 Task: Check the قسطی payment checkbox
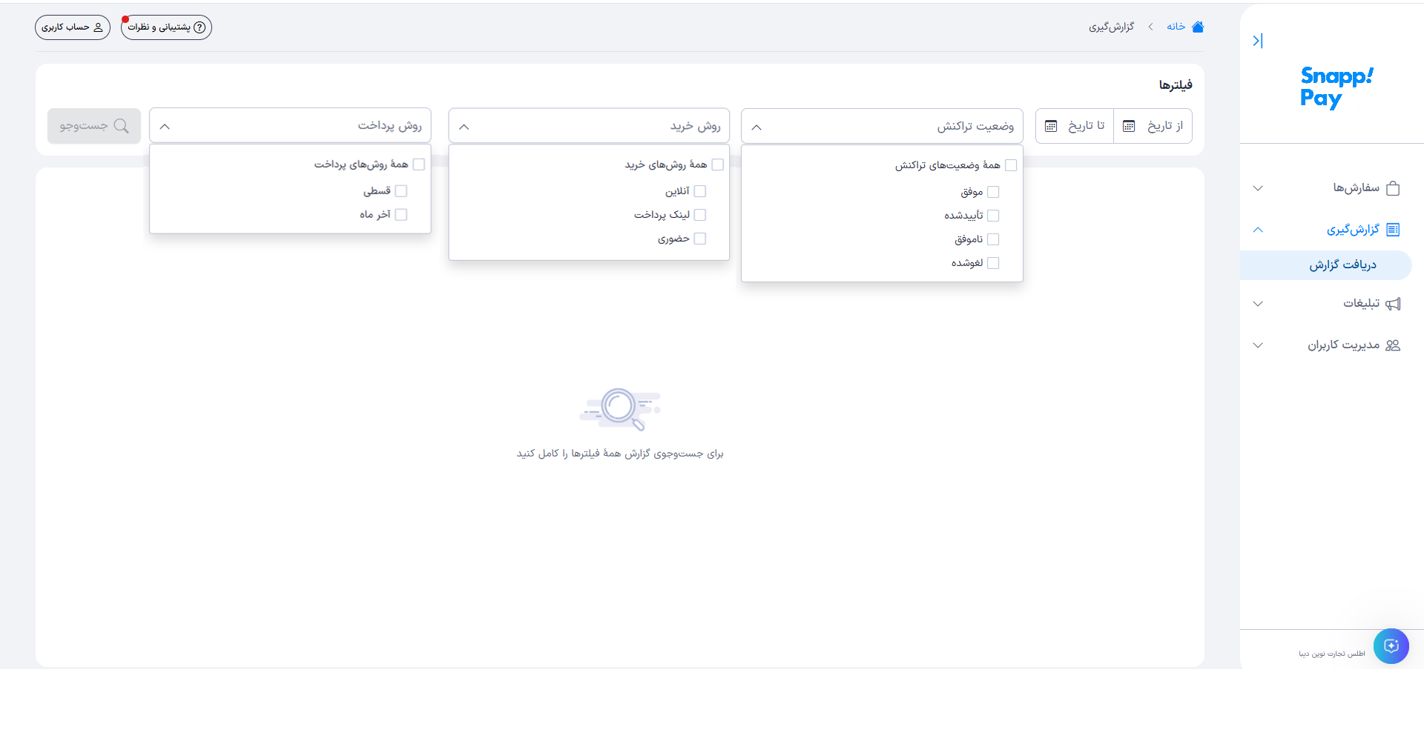[400, 191]
